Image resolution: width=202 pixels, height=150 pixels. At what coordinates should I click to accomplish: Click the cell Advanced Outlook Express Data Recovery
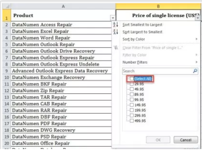pos(61,71)
